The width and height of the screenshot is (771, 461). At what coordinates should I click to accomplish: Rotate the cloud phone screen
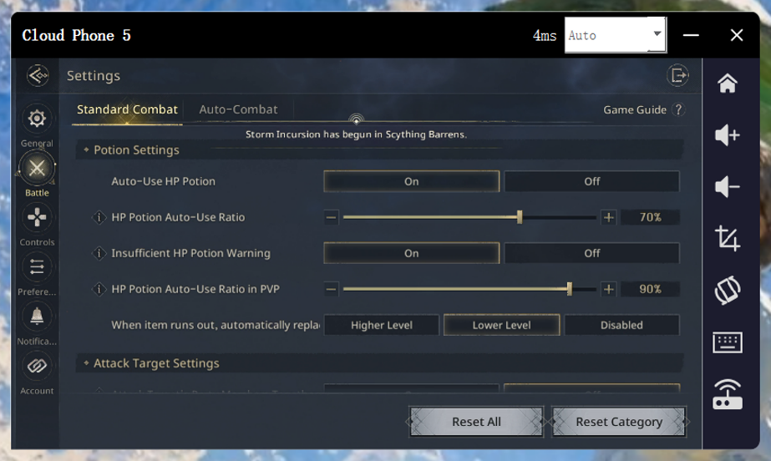pos(728,290)
